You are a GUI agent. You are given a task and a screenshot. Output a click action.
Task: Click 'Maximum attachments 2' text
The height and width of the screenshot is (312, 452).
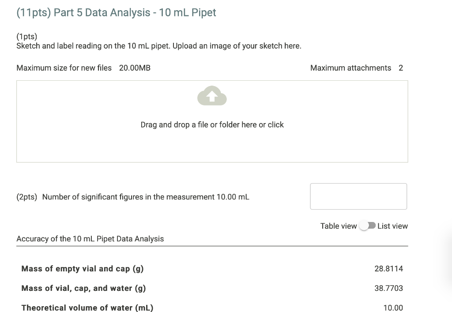tap(356, 68)
